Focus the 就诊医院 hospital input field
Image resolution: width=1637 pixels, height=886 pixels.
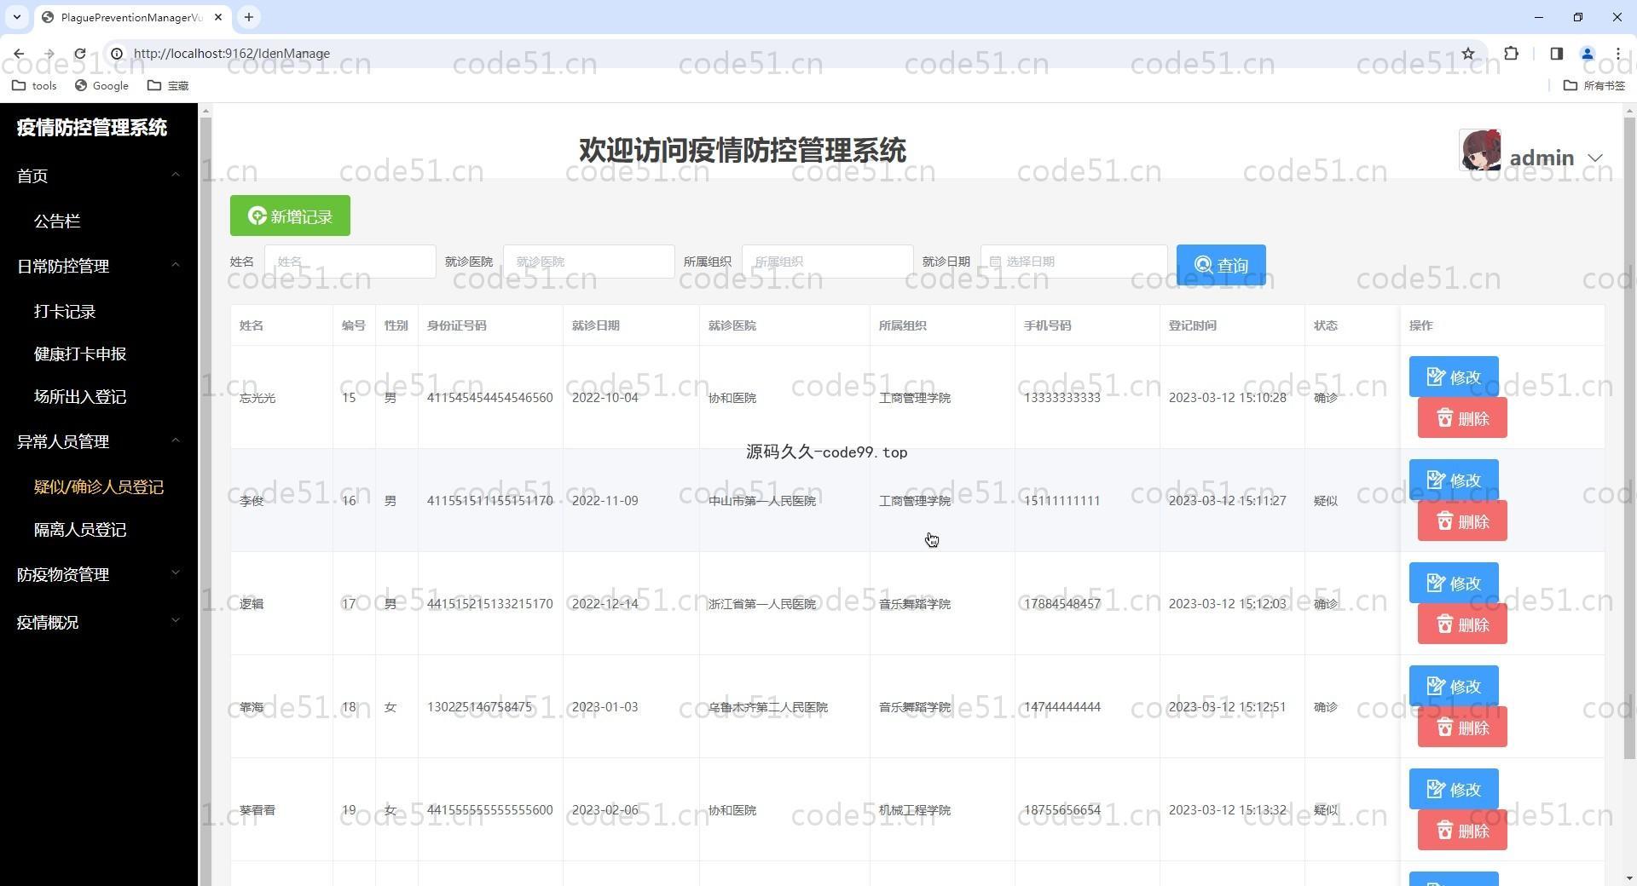click(x=589, y=262)
